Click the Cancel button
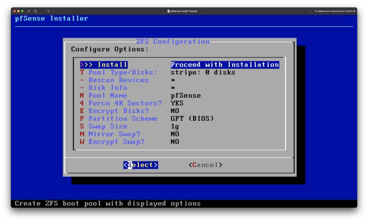This screenshot has width=368, height=222. [205, 165]
